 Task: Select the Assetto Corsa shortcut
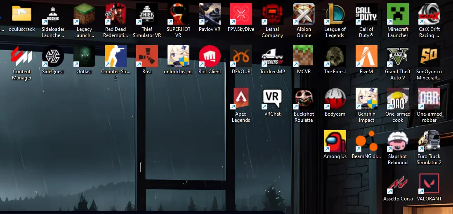coord(398,184)
